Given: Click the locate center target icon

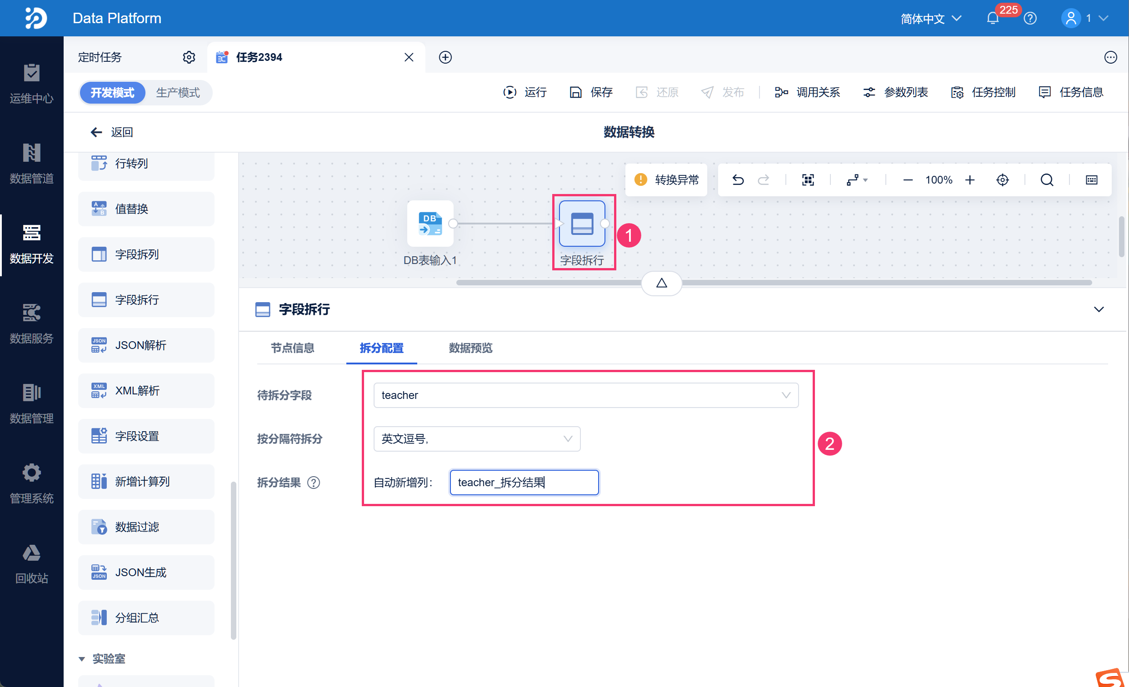Looking at the screenshot, I should click(x=1002, y=180).
